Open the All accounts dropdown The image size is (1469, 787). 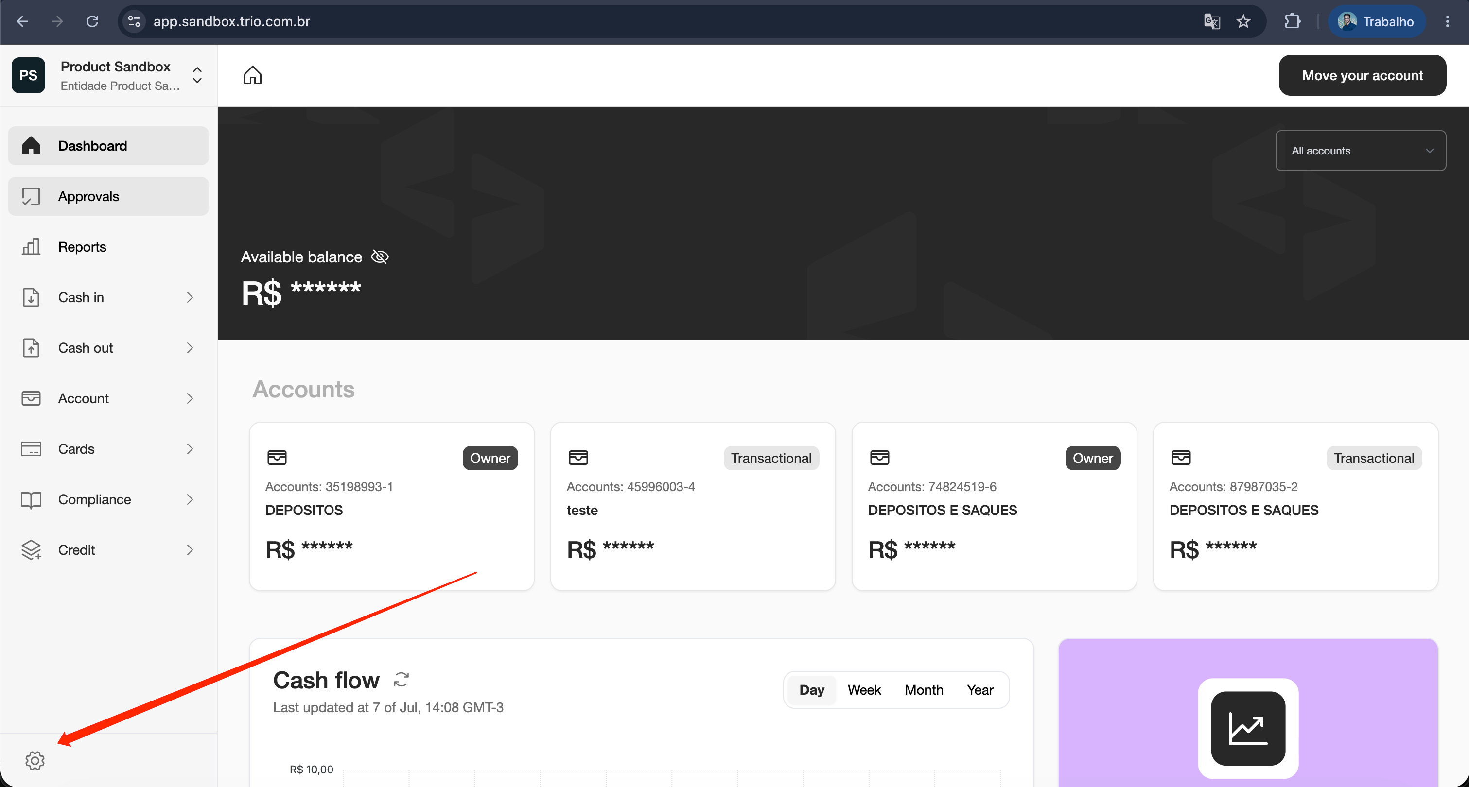(x=1360, y=151)
